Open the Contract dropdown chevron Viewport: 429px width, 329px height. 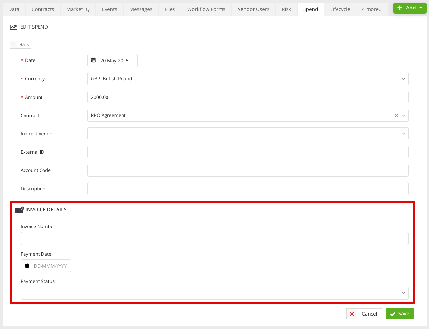[404, 116]
